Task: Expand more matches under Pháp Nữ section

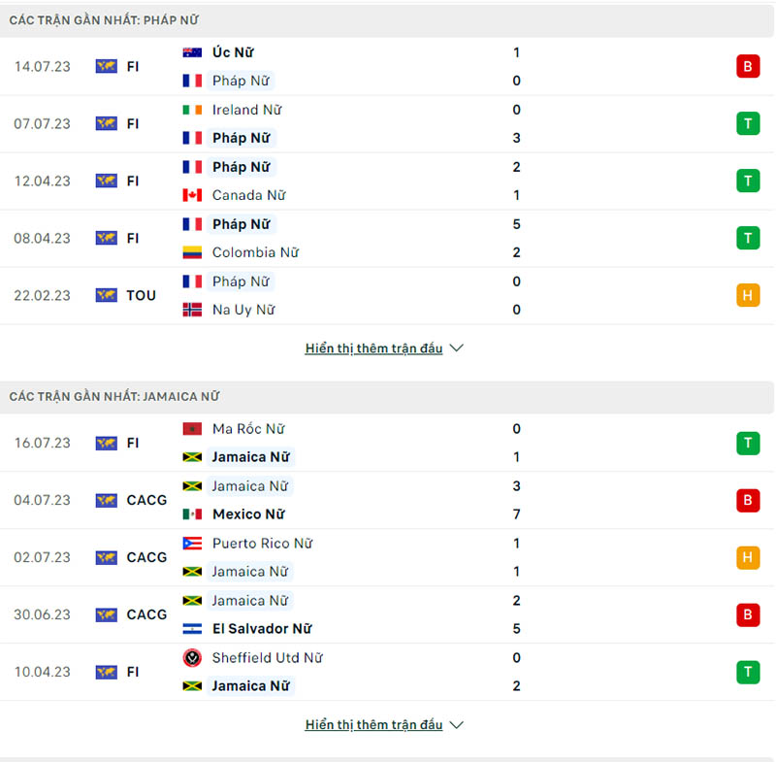Action: [x=384, y=348]
